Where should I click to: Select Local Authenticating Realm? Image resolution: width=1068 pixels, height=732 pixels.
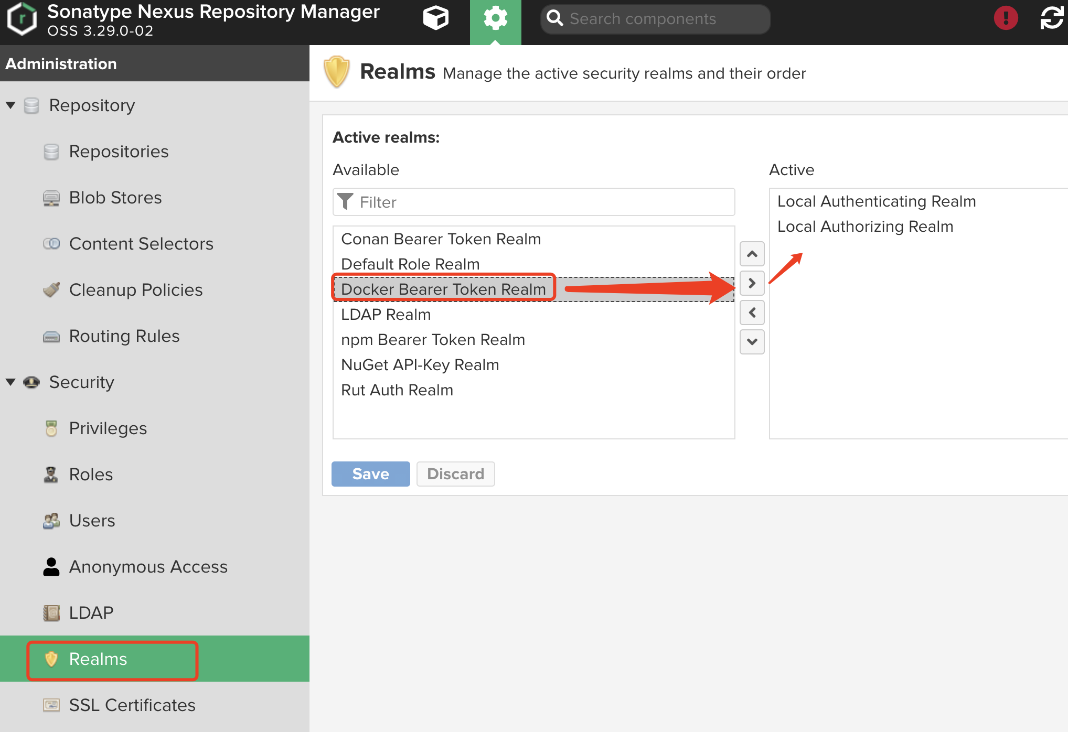(x=919, y=201)
